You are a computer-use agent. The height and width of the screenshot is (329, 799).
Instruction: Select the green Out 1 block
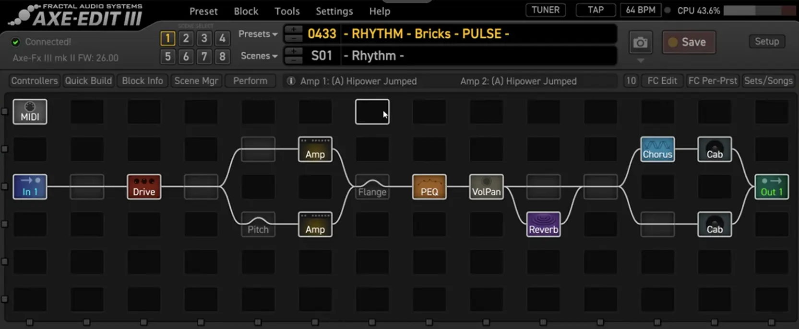771,187
